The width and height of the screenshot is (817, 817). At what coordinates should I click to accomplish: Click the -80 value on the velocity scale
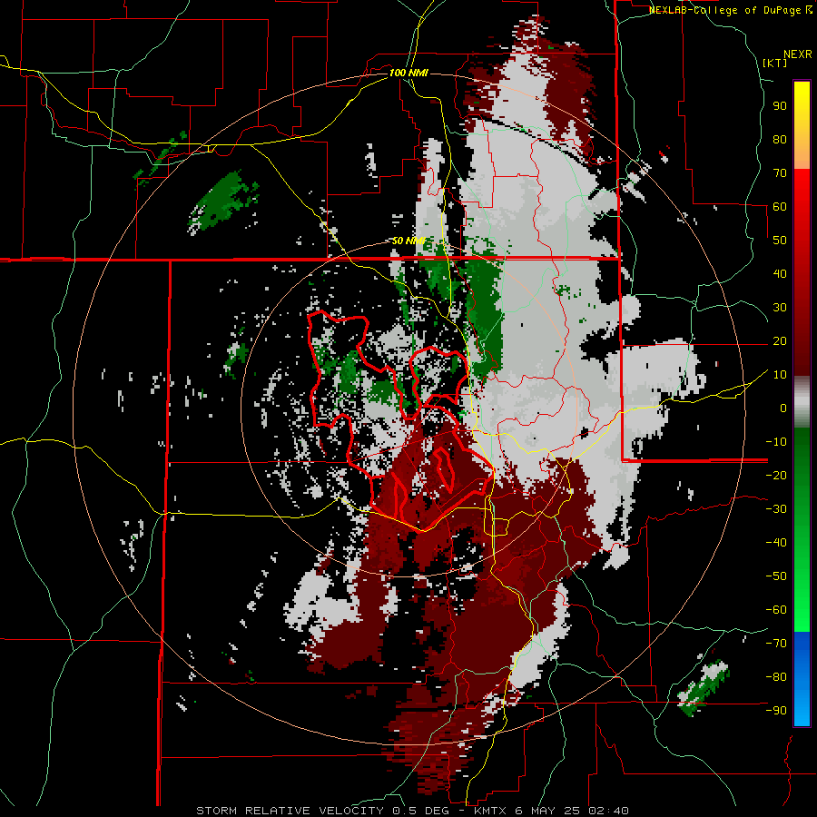[776, 677]
